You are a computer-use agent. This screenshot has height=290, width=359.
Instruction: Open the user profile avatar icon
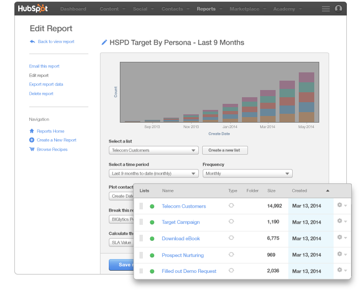(x=339, y=9)
